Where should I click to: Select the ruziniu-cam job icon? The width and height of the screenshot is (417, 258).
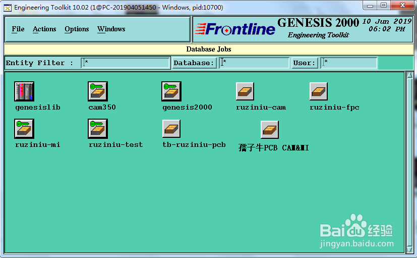click(245, 91)
